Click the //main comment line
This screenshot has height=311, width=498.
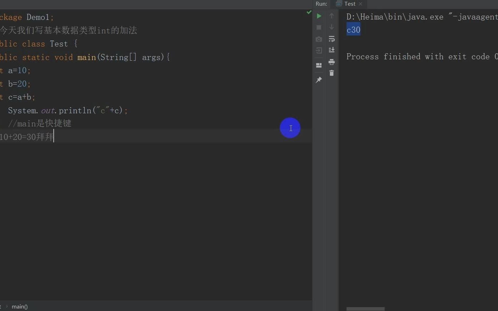(x=40, y=124)
